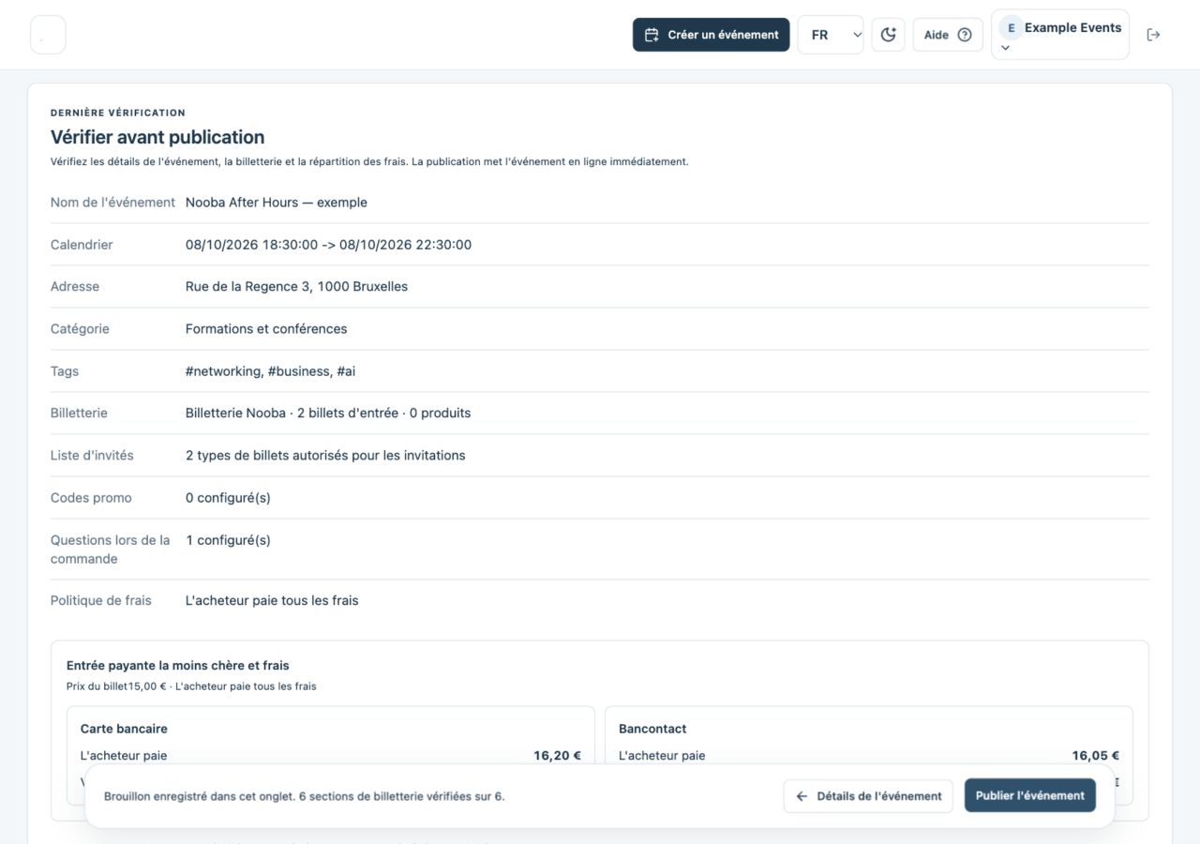
Task: Click the heading "Vérifier avant publication"
Action: coord(157,137)
